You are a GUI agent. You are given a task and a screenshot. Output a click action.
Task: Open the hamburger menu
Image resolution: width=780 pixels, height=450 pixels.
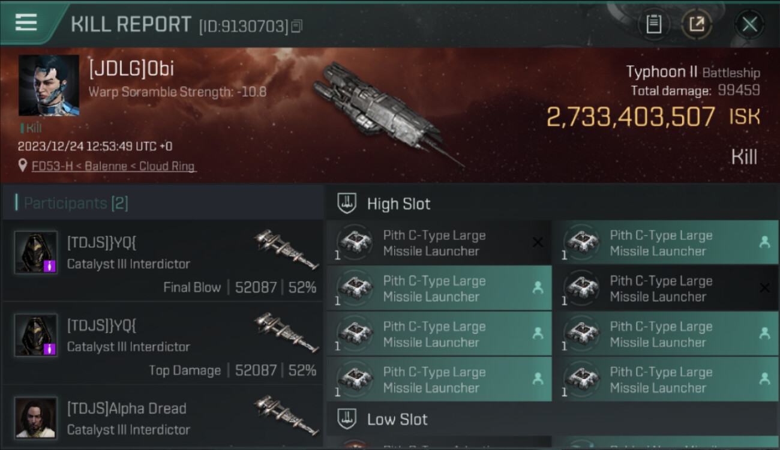(26, 23)
